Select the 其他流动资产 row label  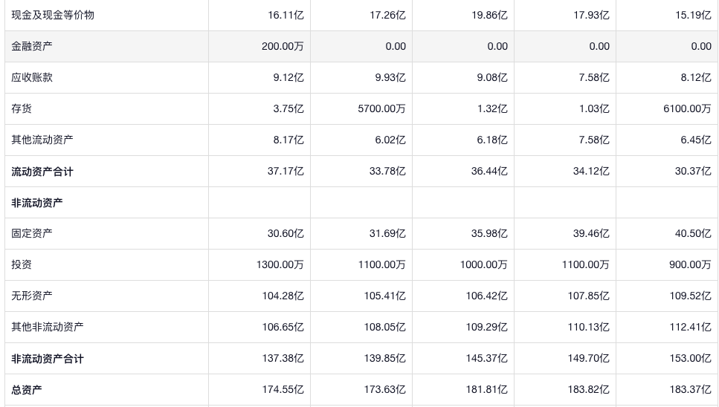click(42, 140)
